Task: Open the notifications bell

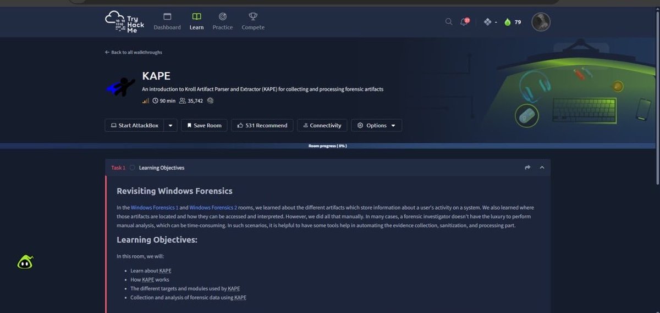Action: [465, 22]
